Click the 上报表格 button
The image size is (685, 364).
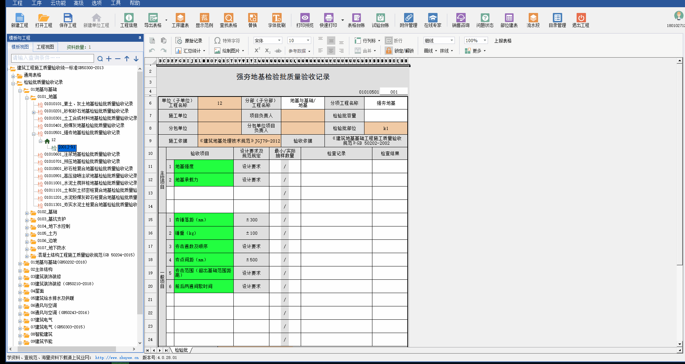coord(503,41)
